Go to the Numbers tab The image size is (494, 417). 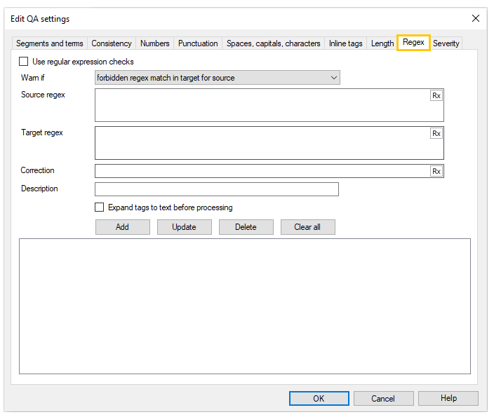pyautogui.click(x=155, y=43)
